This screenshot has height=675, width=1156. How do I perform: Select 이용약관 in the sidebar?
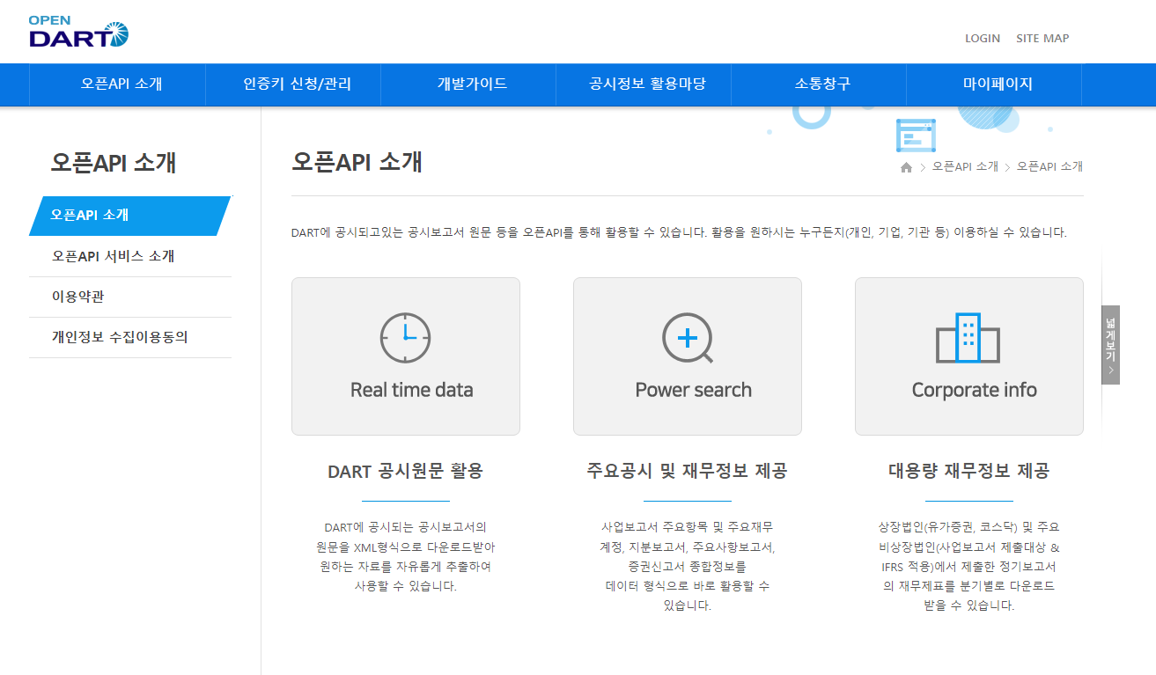tap(130, 297)
